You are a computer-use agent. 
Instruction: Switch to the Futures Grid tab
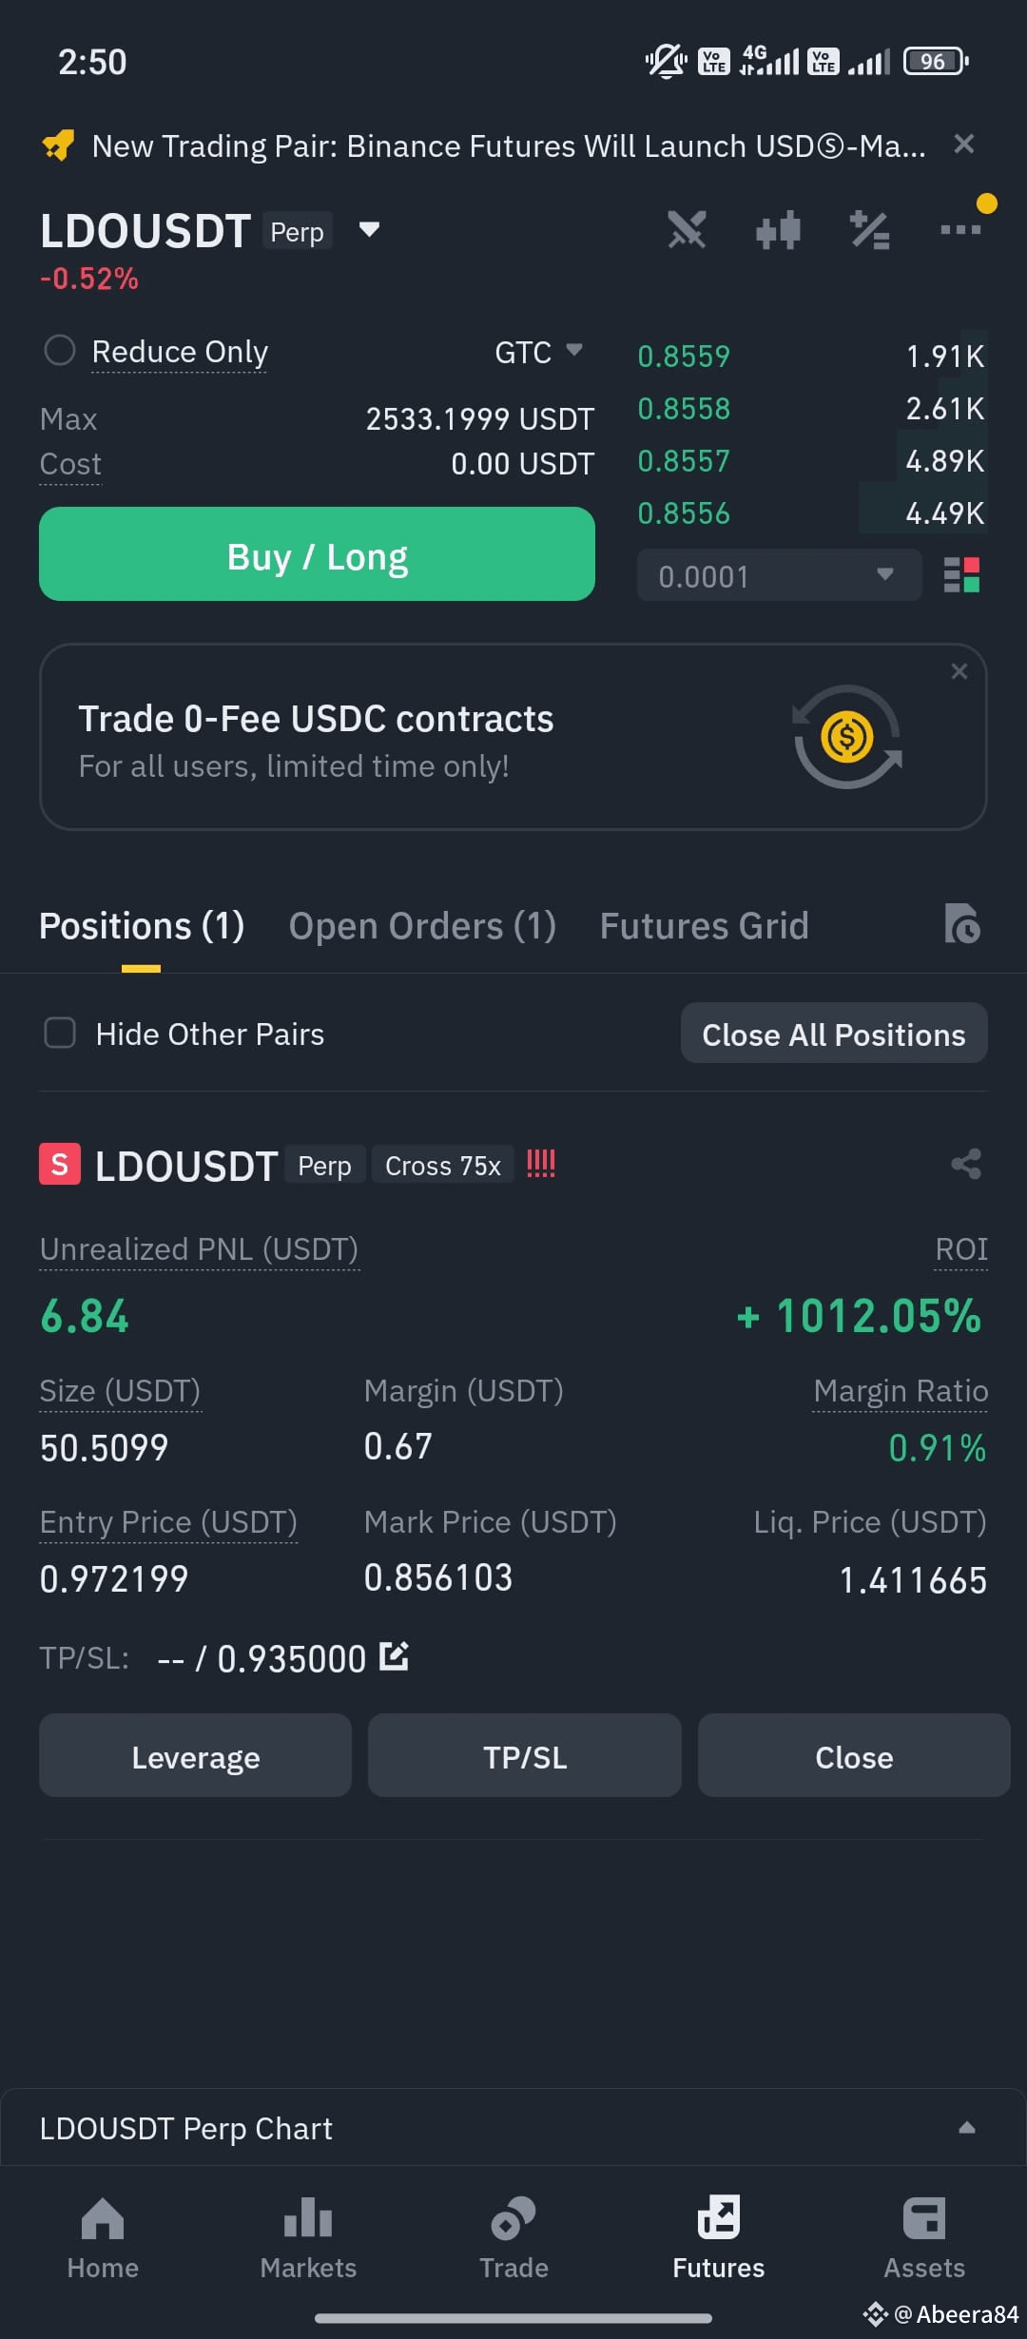tap(704, 926)
